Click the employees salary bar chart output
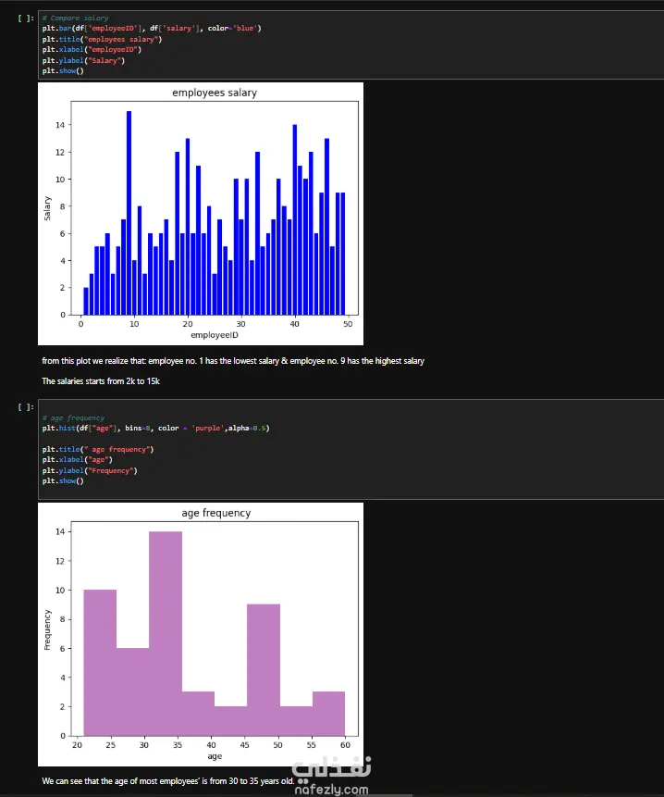664x797 pixels. pos(201,214)
